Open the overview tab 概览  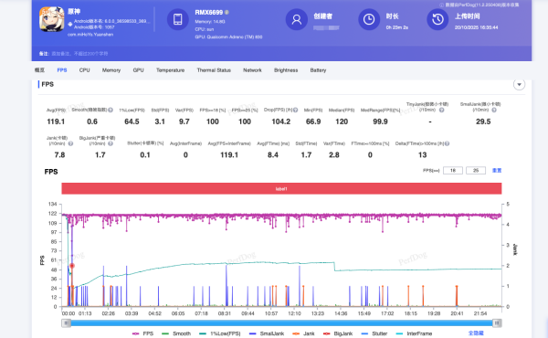click(x=39, y=70)
